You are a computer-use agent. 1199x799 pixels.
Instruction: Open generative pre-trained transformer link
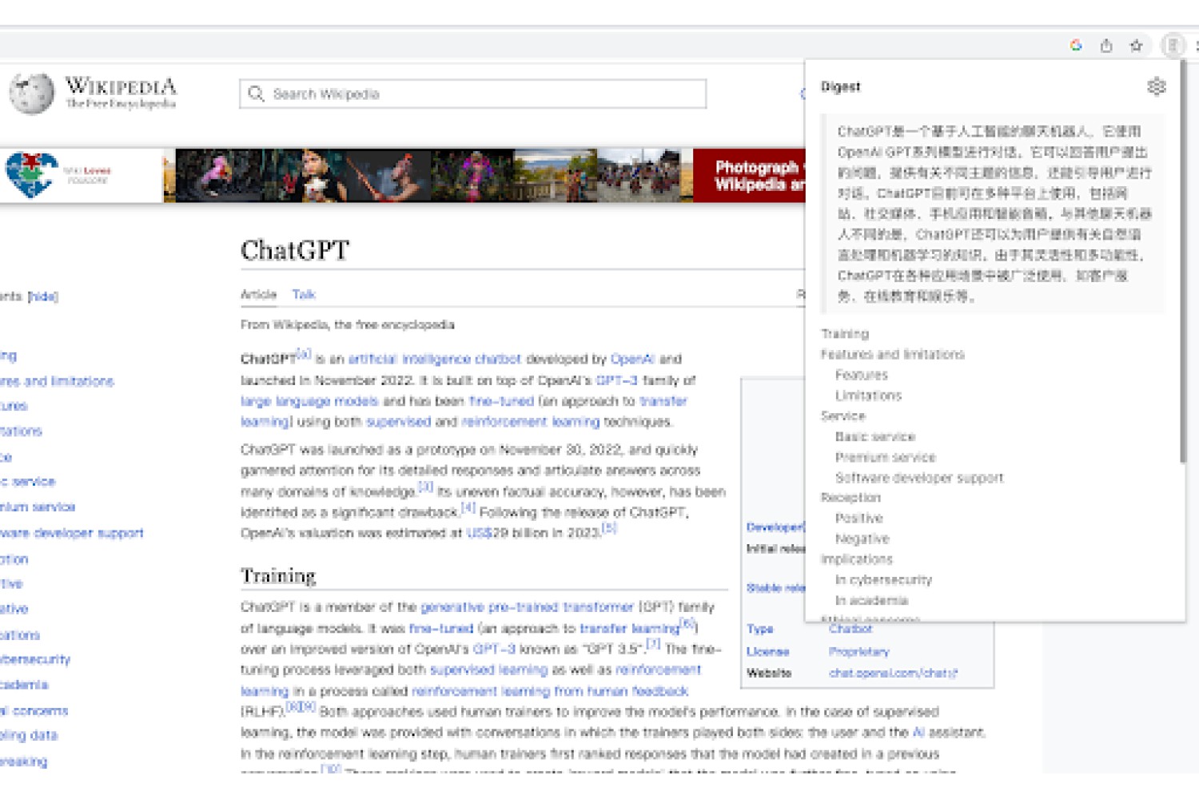coord(527,606)
